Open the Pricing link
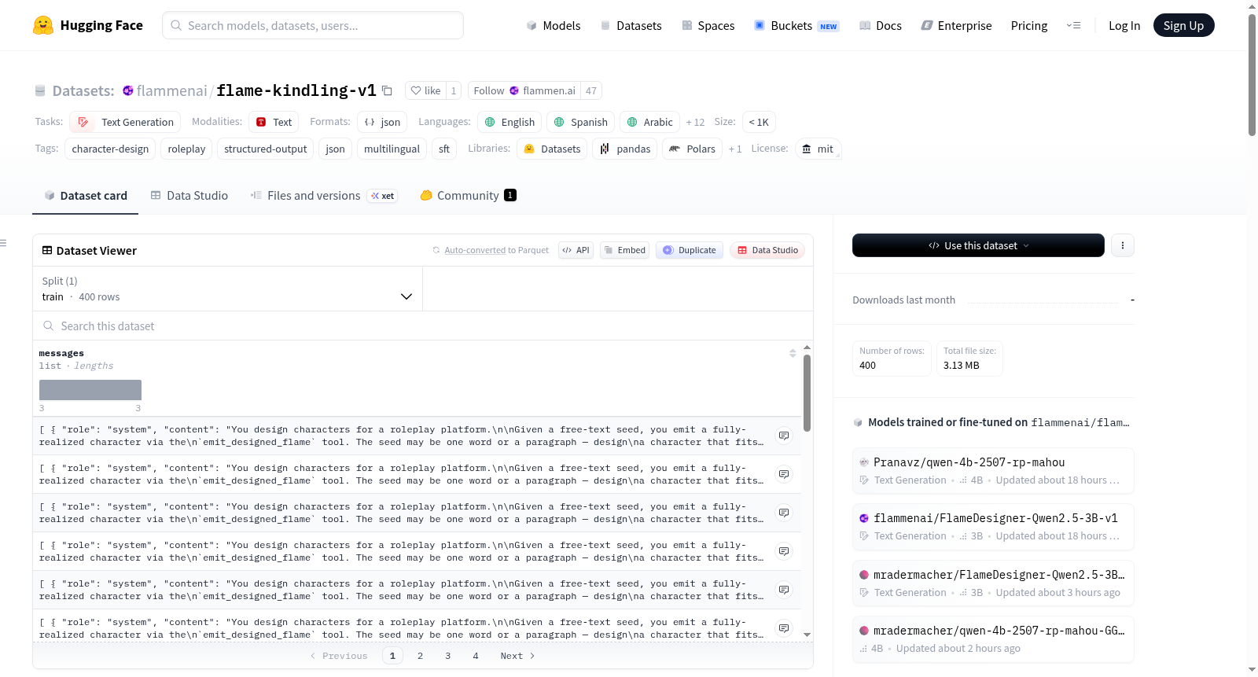 pos(1029,25)
